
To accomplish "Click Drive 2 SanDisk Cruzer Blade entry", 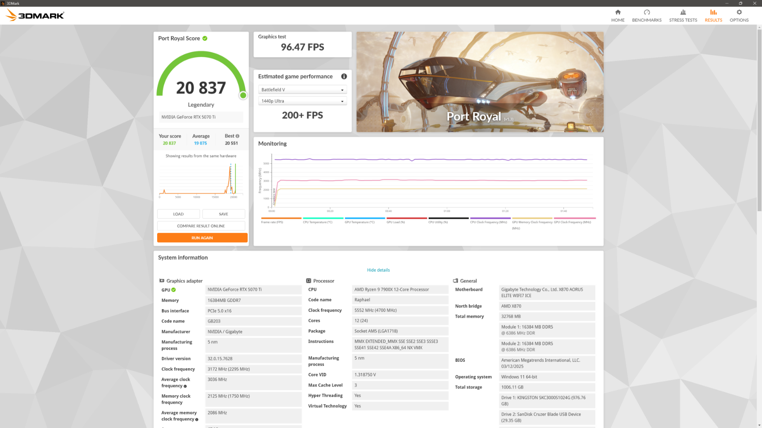I will point(547,418).
